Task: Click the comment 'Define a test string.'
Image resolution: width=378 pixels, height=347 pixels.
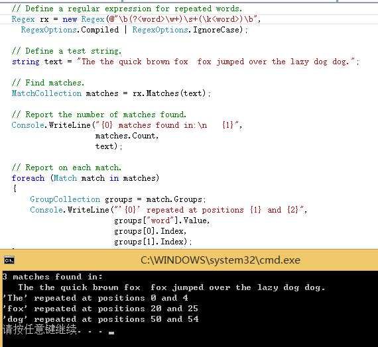Action: coord(66,51)
